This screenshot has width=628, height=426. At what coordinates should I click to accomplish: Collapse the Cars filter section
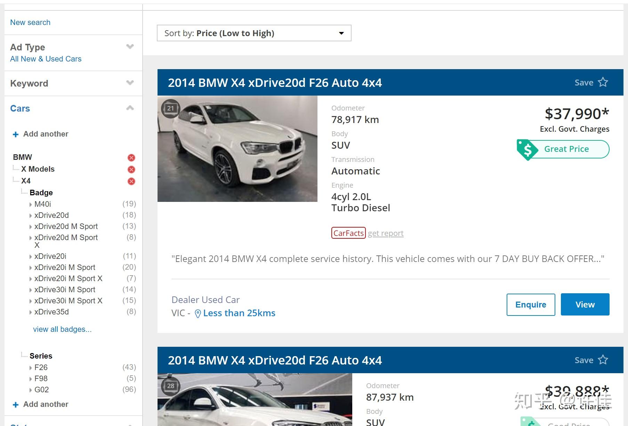point(130,108)
